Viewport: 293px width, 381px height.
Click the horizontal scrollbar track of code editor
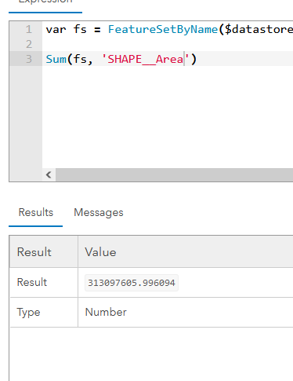click(x=174, y=174)
